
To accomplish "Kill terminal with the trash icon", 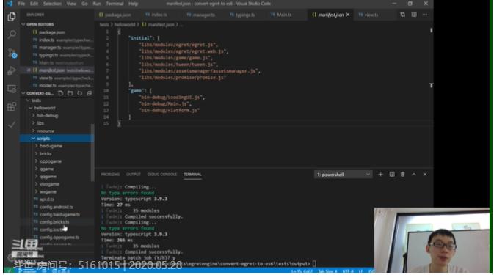I will click(x=403, y=175).
